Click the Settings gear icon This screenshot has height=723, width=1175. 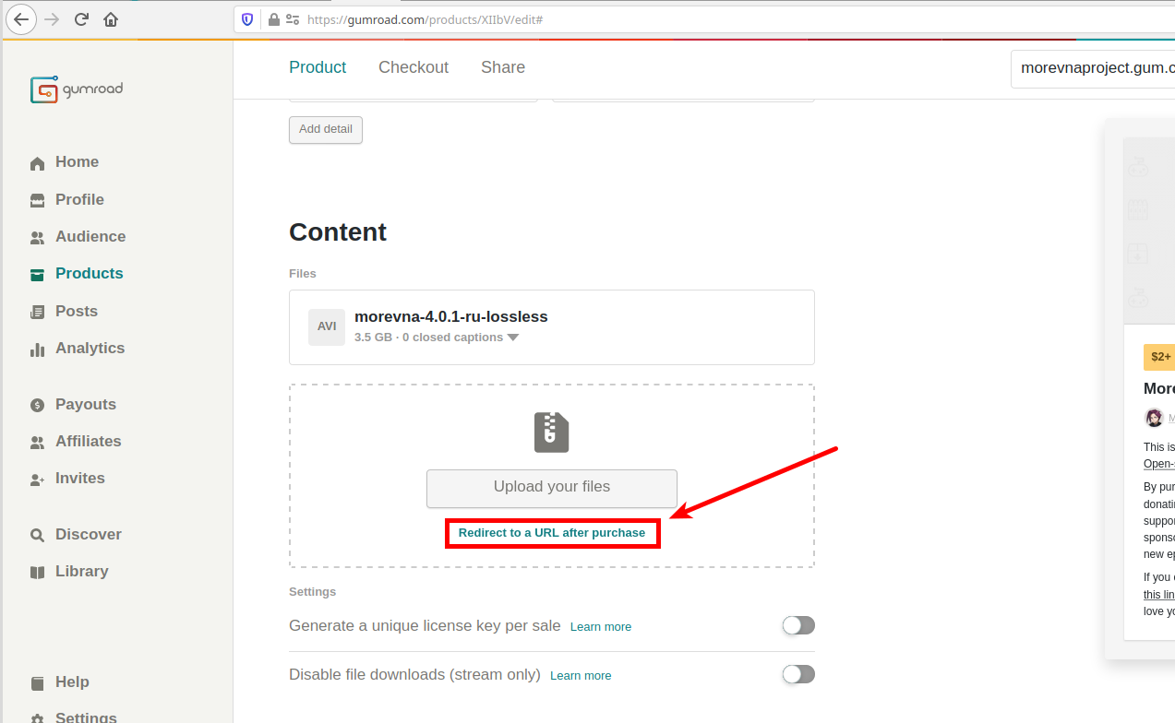coord(37,718)
